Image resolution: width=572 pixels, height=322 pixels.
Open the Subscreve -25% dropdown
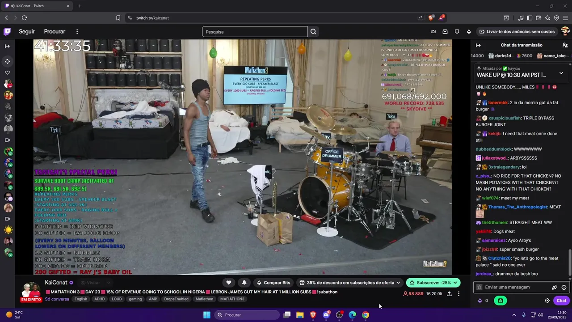point(433,283)
